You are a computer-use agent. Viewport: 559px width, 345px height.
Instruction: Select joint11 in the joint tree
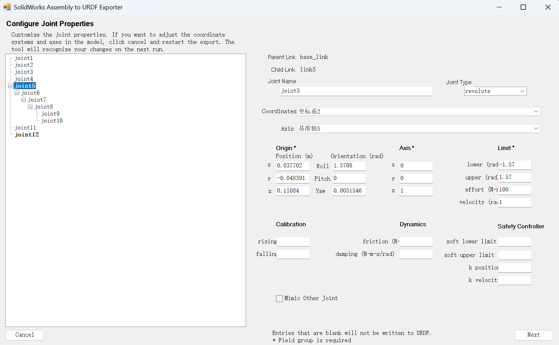pos(25,128)
